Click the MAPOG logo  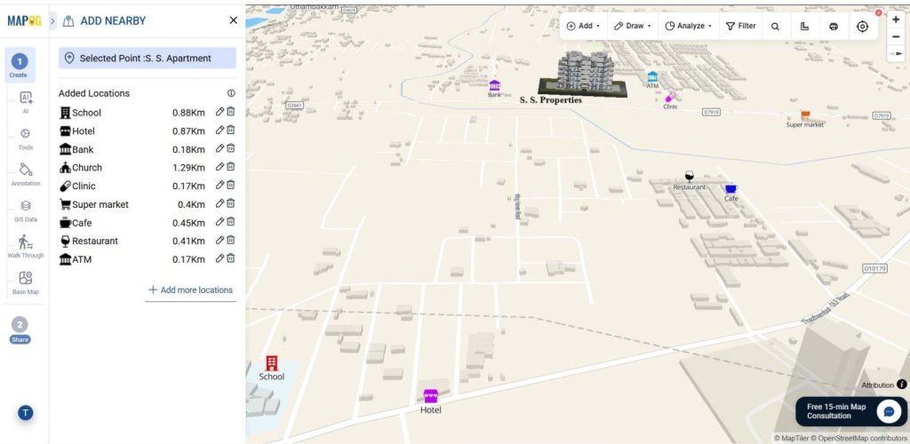point(24,20)
